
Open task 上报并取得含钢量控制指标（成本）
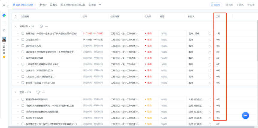point(43,64)
